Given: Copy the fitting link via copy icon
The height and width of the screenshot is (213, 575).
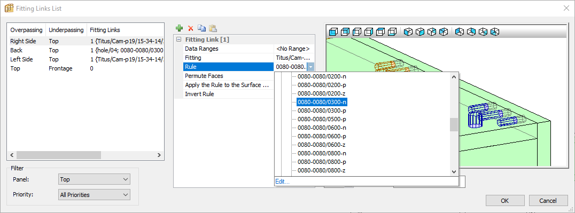Looking at the screenshot, I should coord(201,28).
